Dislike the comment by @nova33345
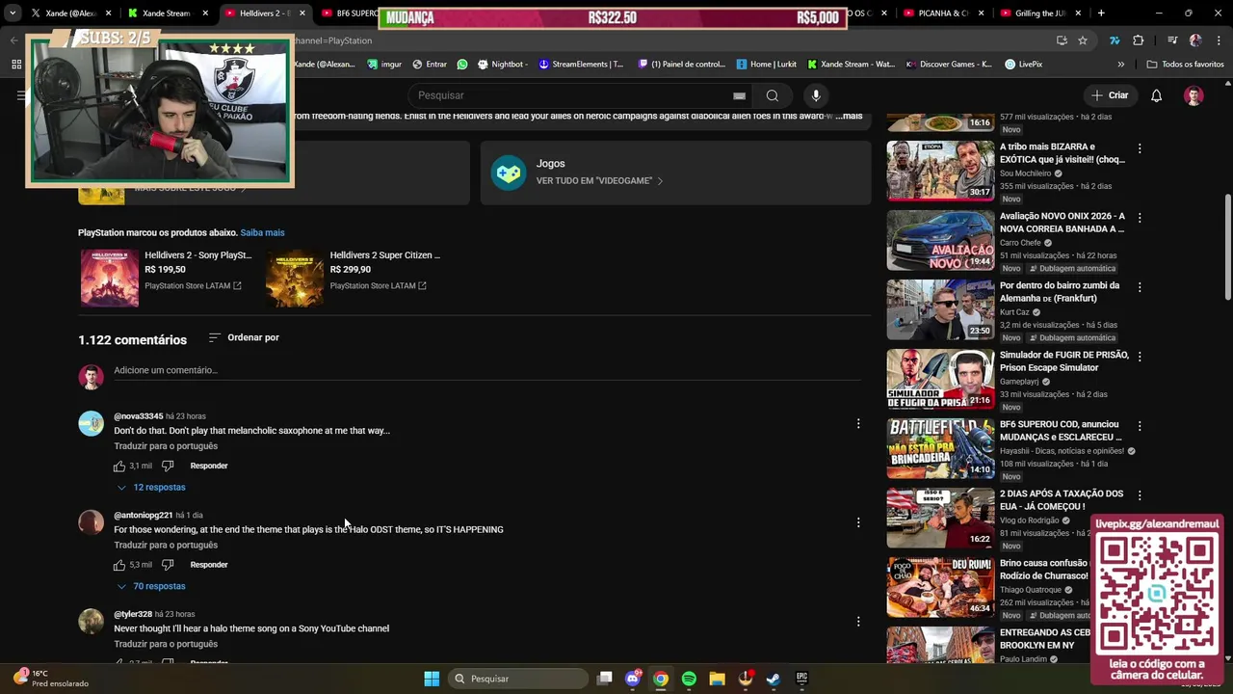Image resolution: width=1233 pixels, height=694 pixels. click(168, 466)
